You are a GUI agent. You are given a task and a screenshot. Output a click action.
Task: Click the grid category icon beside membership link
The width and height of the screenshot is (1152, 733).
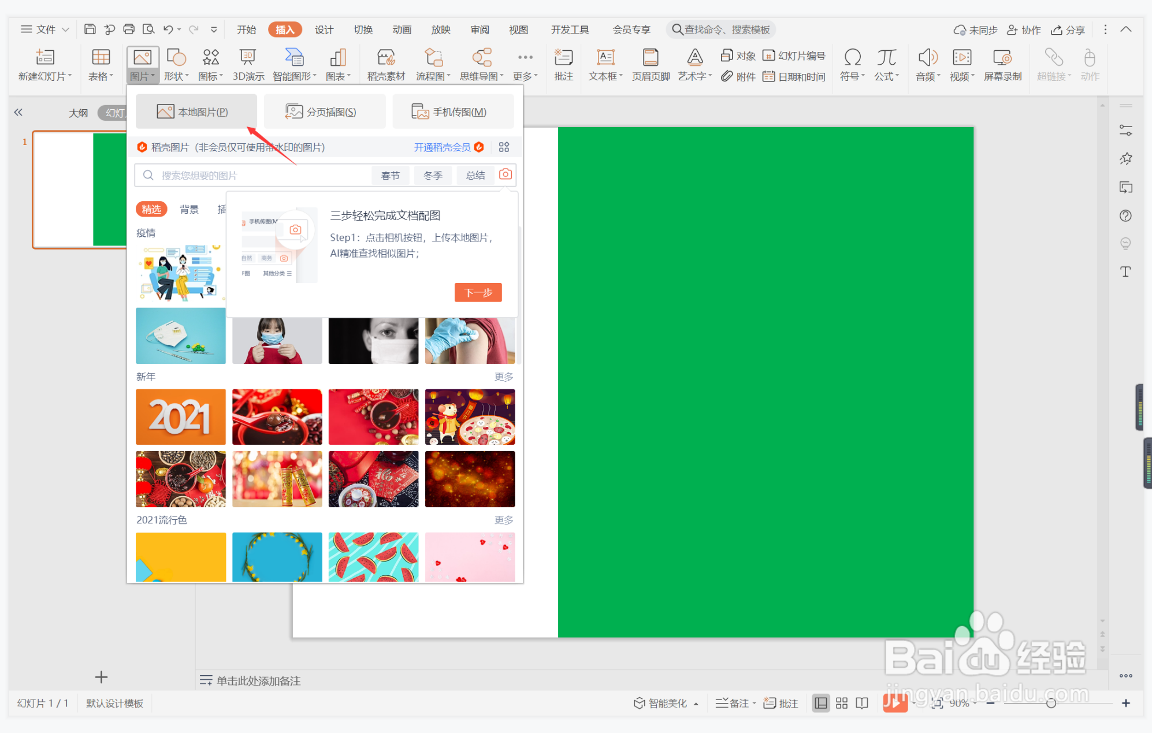pyautogui.click(x=504, y=147)
